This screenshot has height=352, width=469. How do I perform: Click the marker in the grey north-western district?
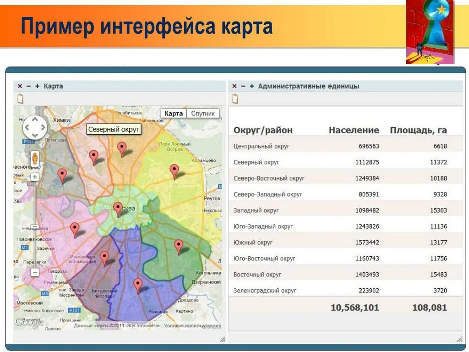[62, 176]
